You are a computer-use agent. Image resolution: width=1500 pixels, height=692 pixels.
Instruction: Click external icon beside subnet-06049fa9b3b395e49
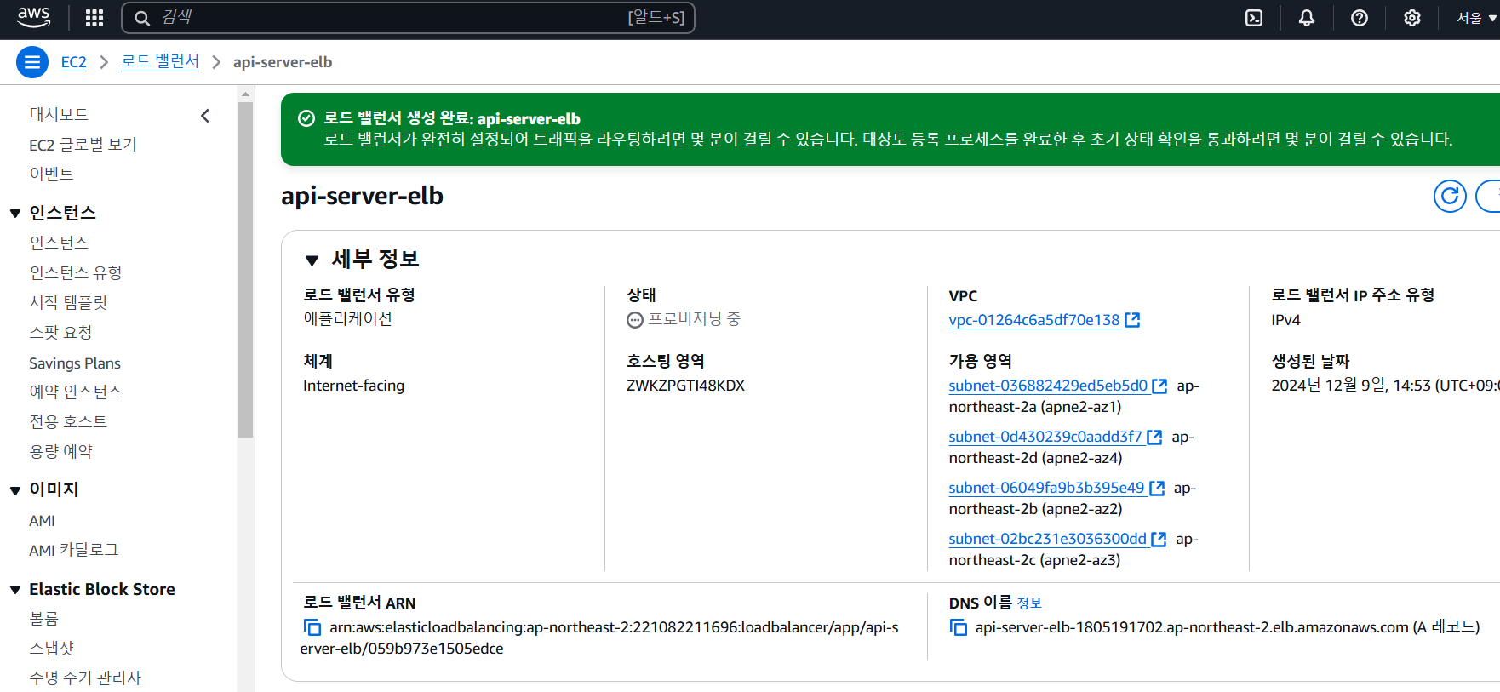pos(1157,488)
